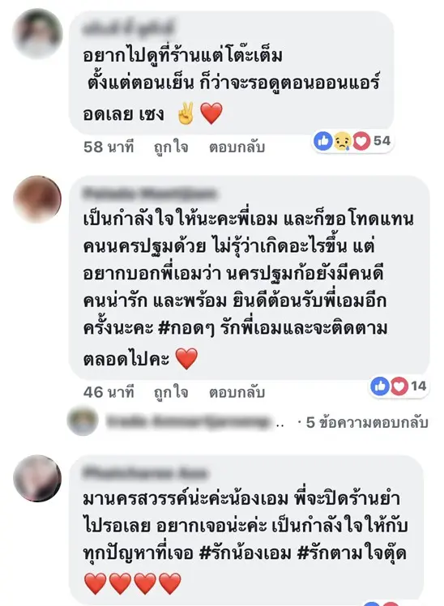The image size is (444, 606).
Task: Open the second commenter's profile picture
Action: (x=37, y=198)
